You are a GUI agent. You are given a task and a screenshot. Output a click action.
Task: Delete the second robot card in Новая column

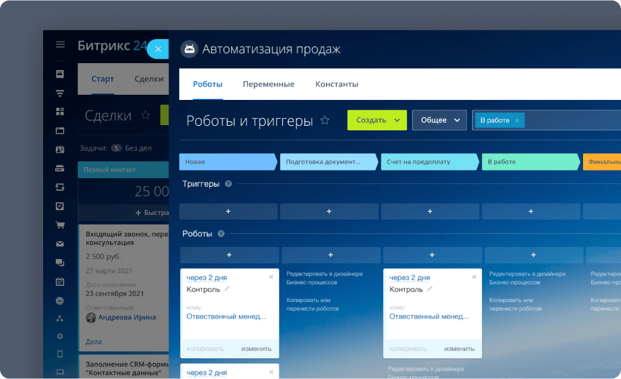tap(271, 372)
